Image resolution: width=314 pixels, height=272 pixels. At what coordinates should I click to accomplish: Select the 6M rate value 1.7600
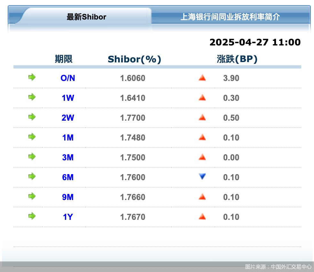(133, 177)
